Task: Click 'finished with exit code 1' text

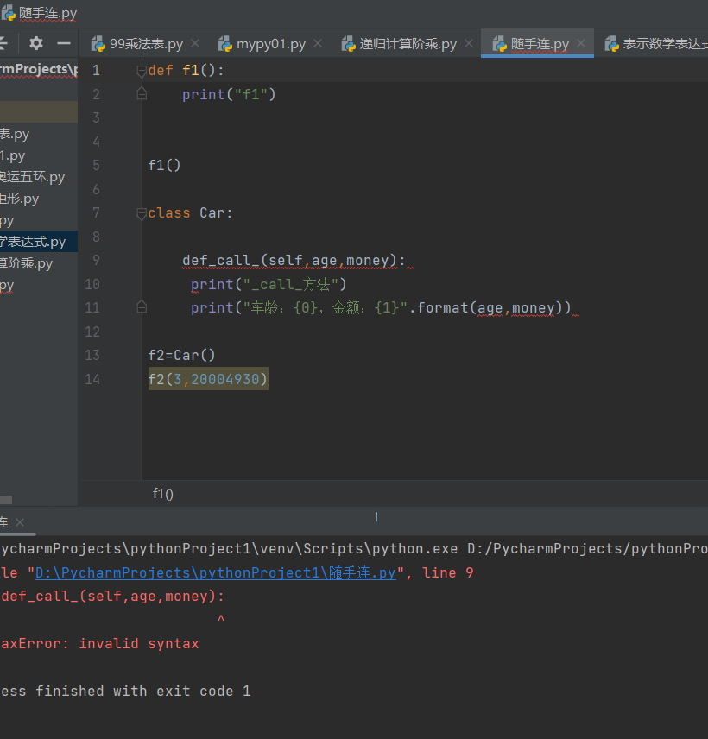Action: click(x=142, y=691)
